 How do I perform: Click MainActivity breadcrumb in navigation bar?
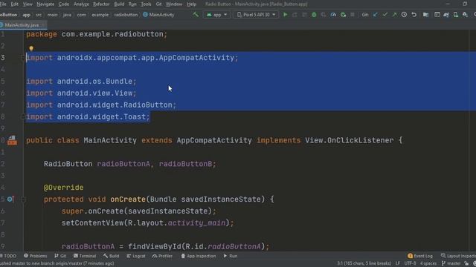click(158, 15)
